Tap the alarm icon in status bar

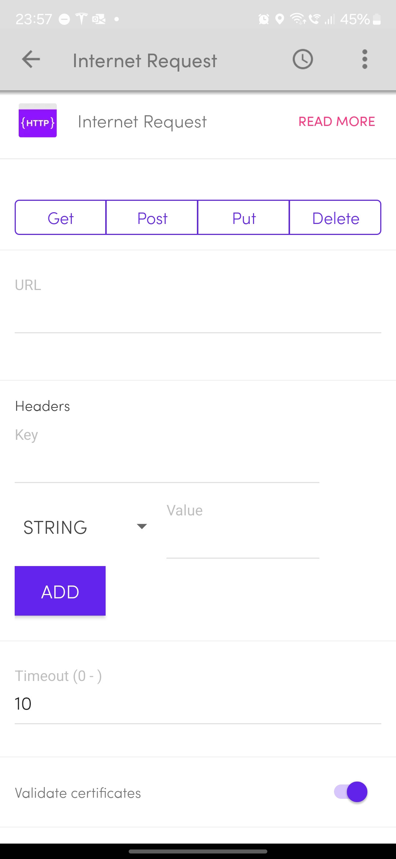click(264, 19)
